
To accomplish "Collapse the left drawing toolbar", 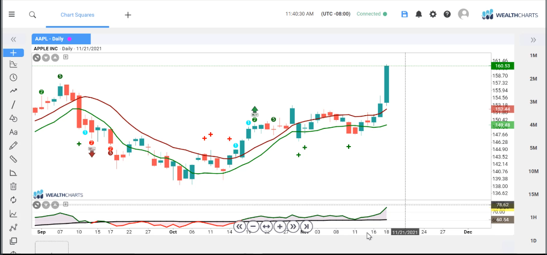I will point(13,39).
